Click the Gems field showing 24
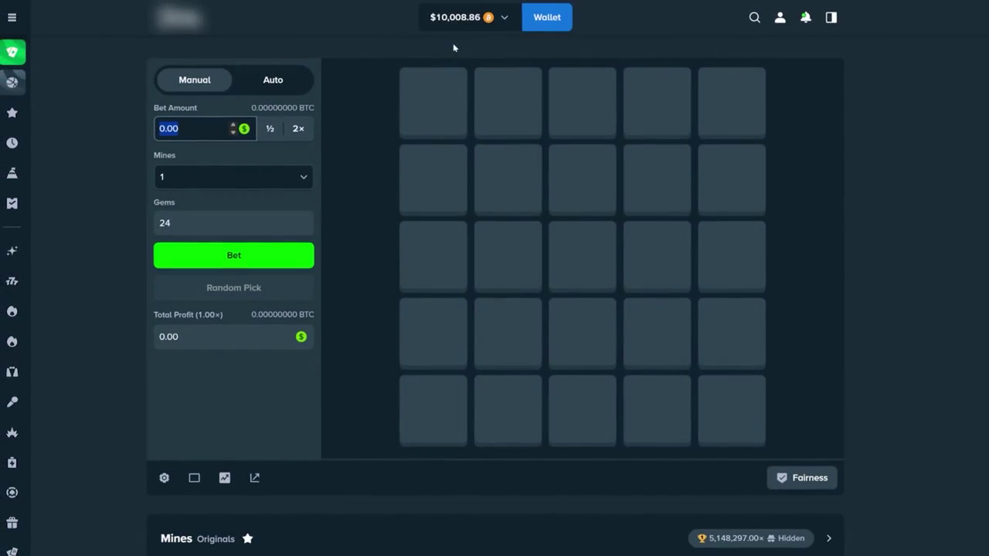The height and width of the screenshot is (556, 989). 233,223
